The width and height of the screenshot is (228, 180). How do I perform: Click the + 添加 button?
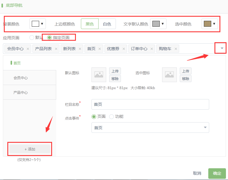click(30, 149)
